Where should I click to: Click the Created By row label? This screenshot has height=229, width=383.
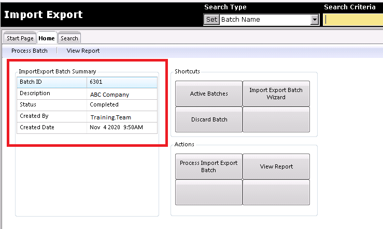point(34,116)
